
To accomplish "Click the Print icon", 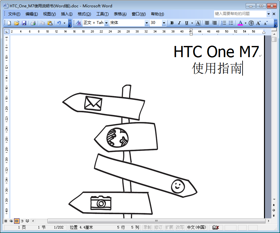I will [x=33, y=23].
